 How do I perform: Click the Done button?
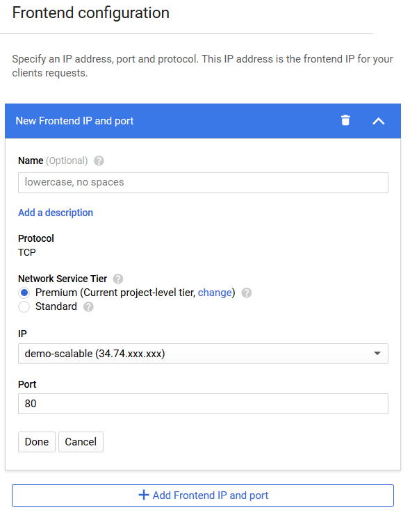pyautogui.click(x=37, y=442)
